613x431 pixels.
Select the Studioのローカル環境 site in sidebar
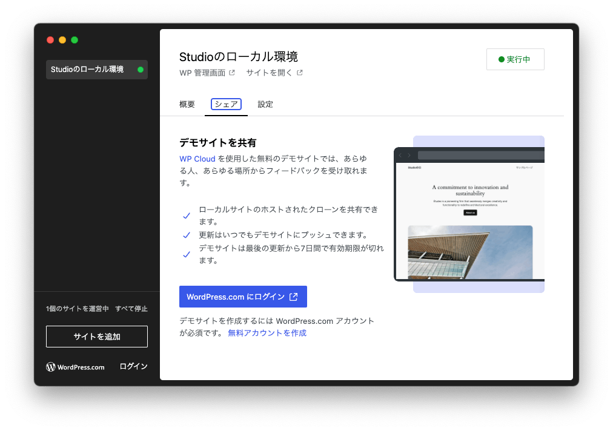(96, 70)
